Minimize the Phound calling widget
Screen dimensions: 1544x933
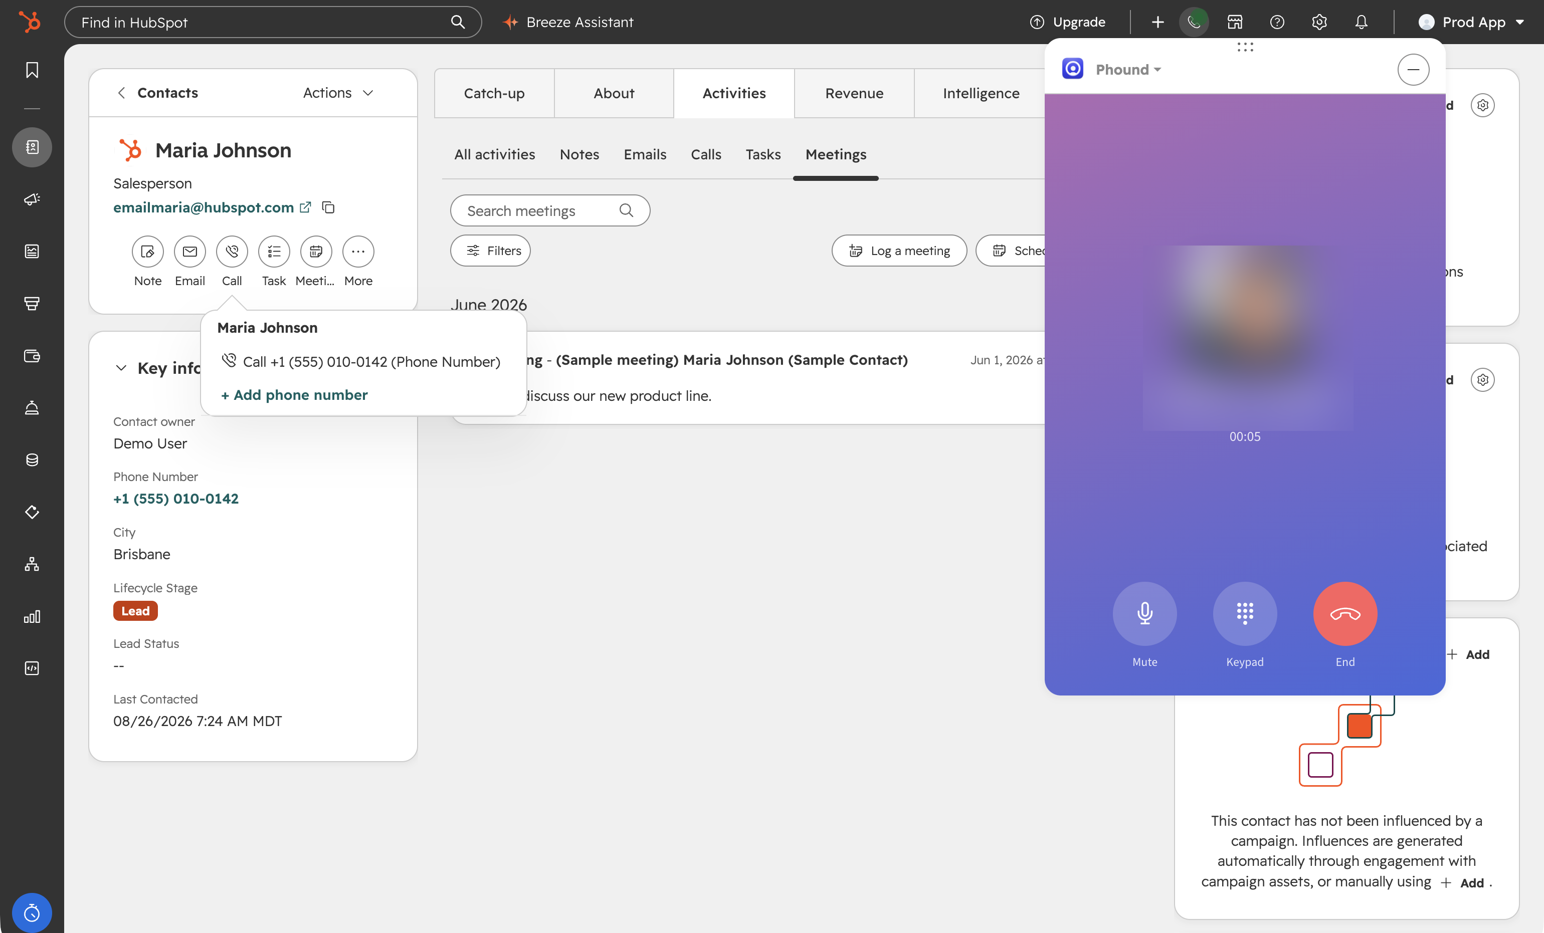click(1413, 70)
